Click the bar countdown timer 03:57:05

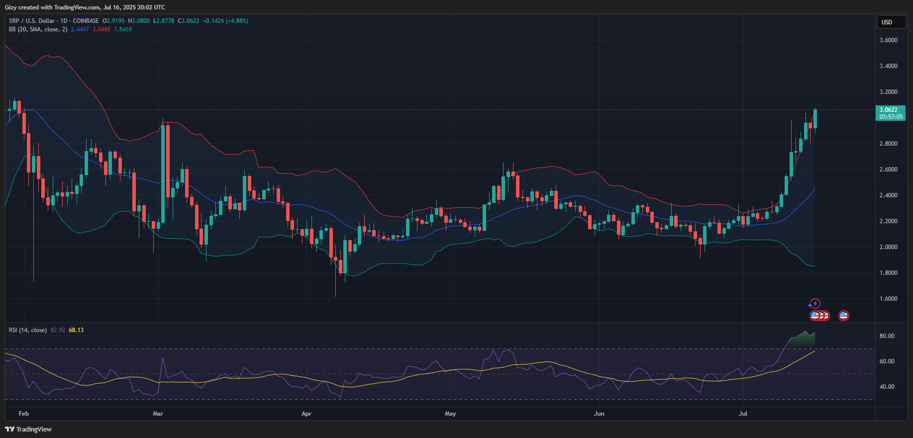(891, 117)
